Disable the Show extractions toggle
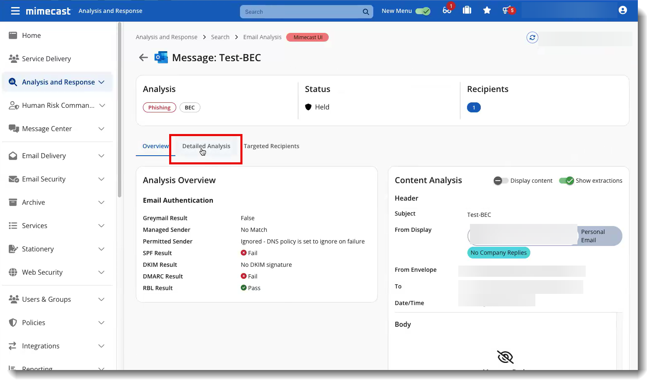This screenshot has width=647, height=380. pyautogui.click(x=567, y=181)
